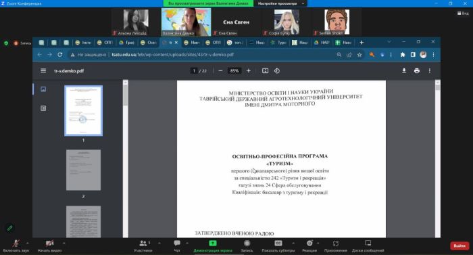The image size is (473, 255).
Task: Click the Запись recording indicator
Action: click(22, 43)
